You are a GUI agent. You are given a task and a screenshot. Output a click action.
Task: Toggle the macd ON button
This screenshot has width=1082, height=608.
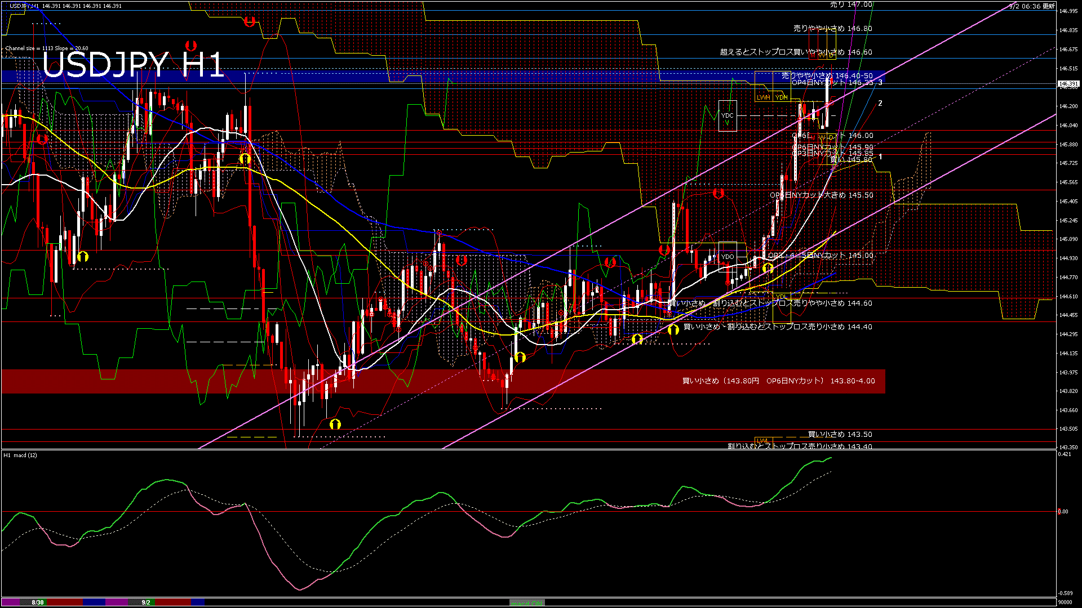pos(527,603)
